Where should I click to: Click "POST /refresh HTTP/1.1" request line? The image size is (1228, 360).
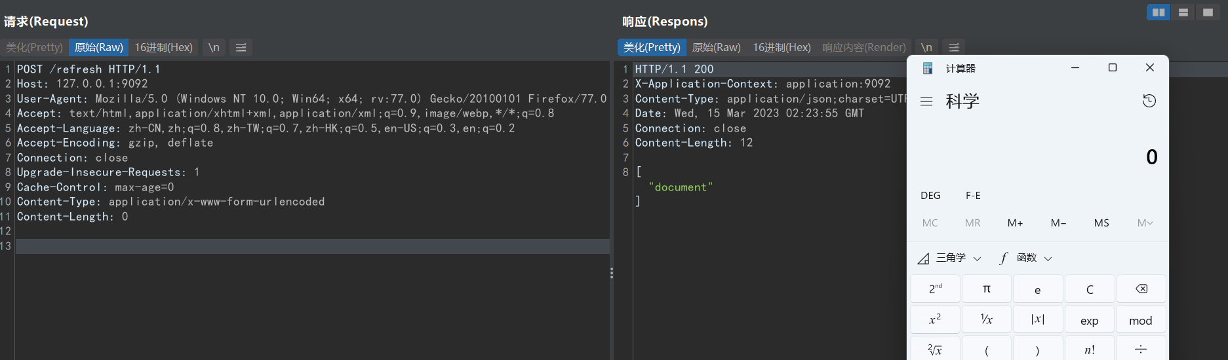[x=89, y=69]
